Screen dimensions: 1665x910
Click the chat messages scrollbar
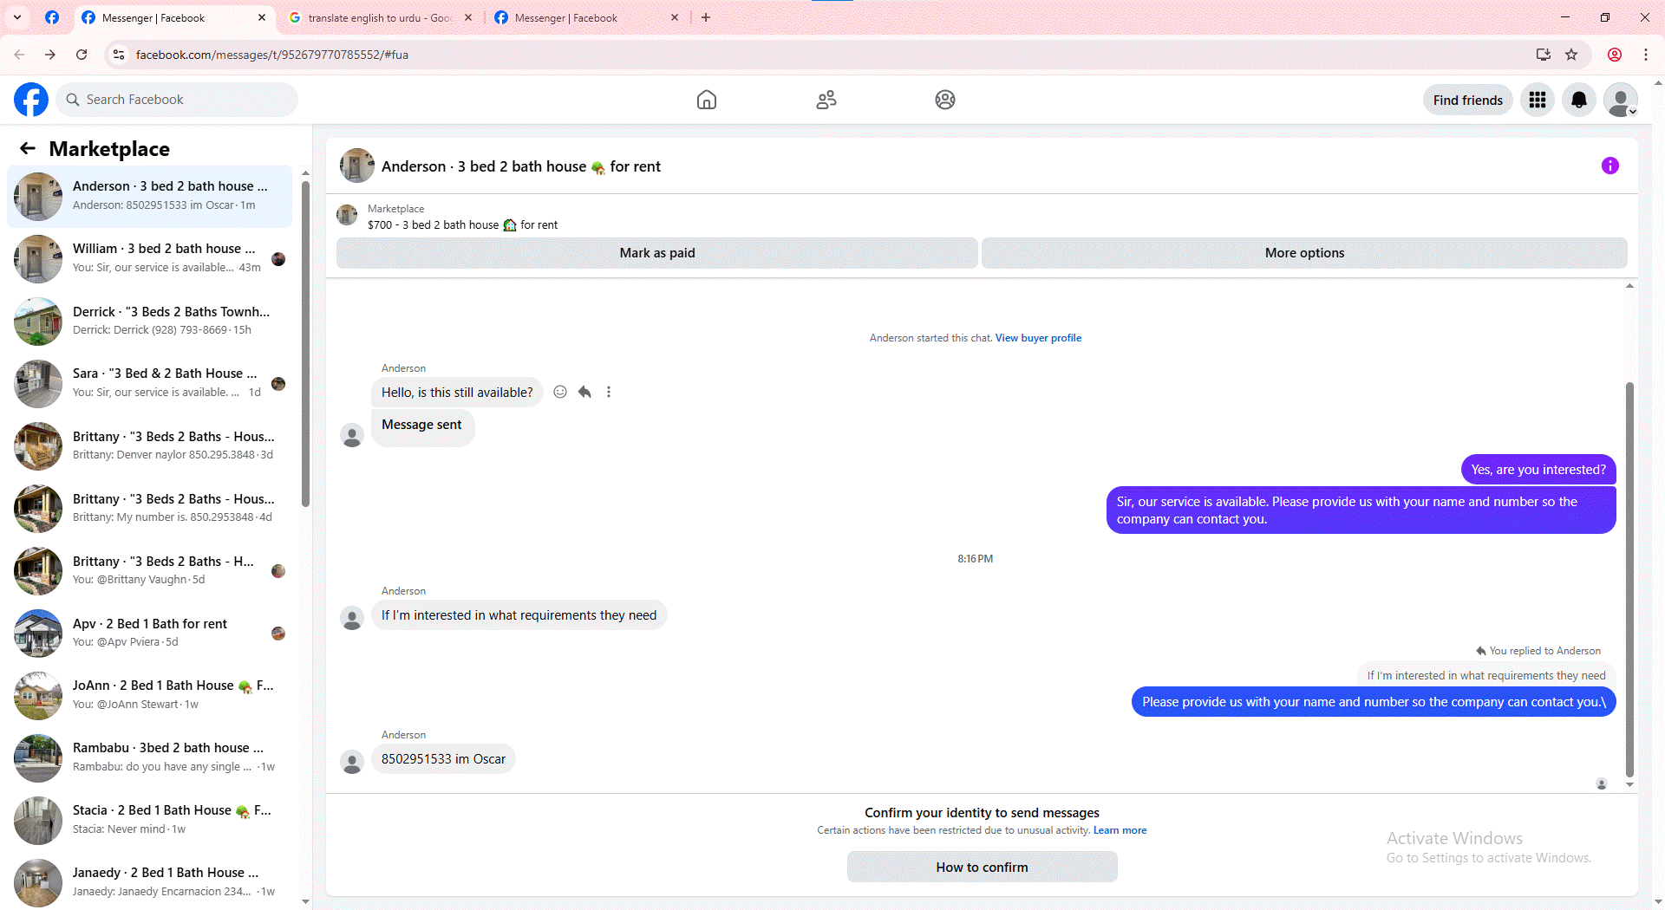pos(1629,579)
